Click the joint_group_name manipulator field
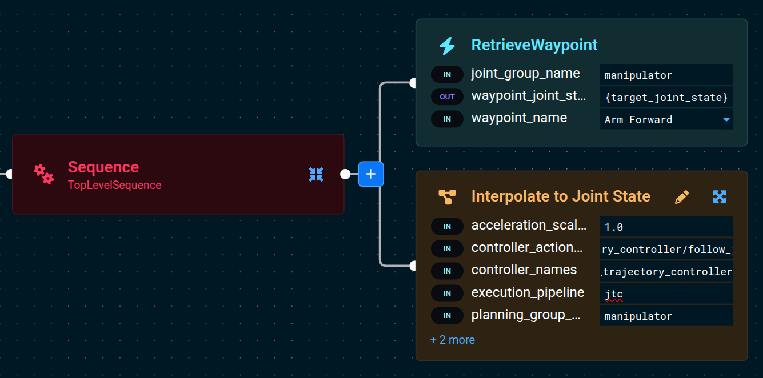Viewport: 763px width, 378px height. 666,75
